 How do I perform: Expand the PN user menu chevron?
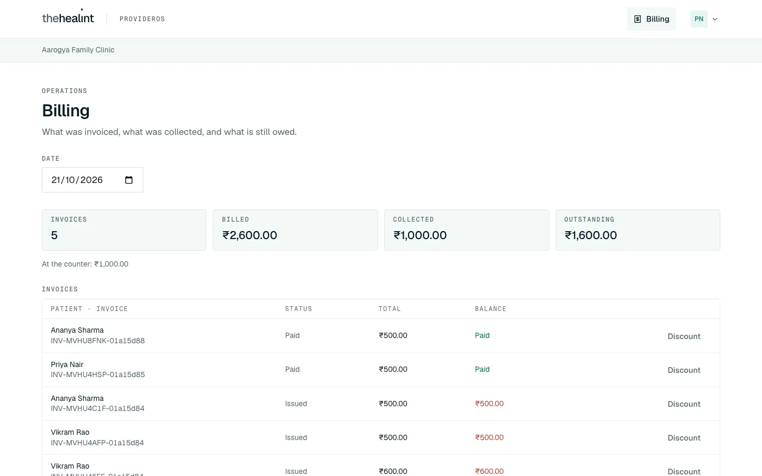(715, 19)
